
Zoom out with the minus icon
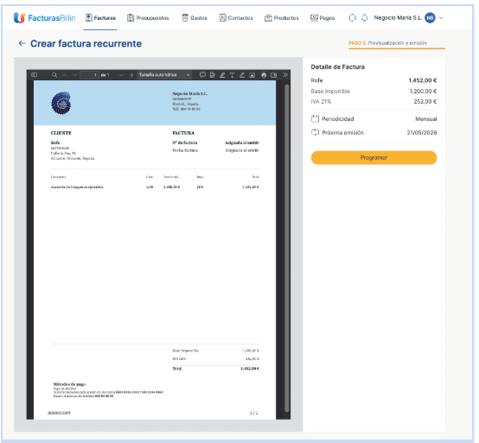click(x=122, y=75)
